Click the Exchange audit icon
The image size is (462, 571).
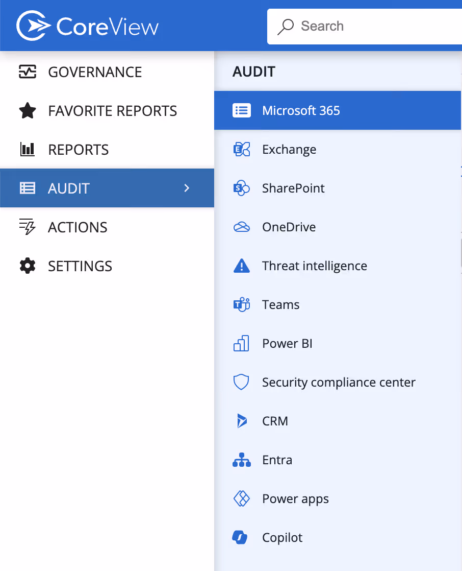pyautogui.click(x=241, y=149)
